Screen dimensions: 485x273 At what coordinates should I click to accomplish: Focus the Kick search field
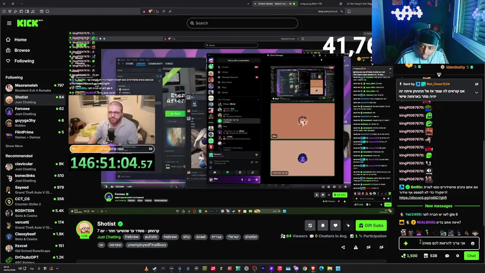click(242, 23)
